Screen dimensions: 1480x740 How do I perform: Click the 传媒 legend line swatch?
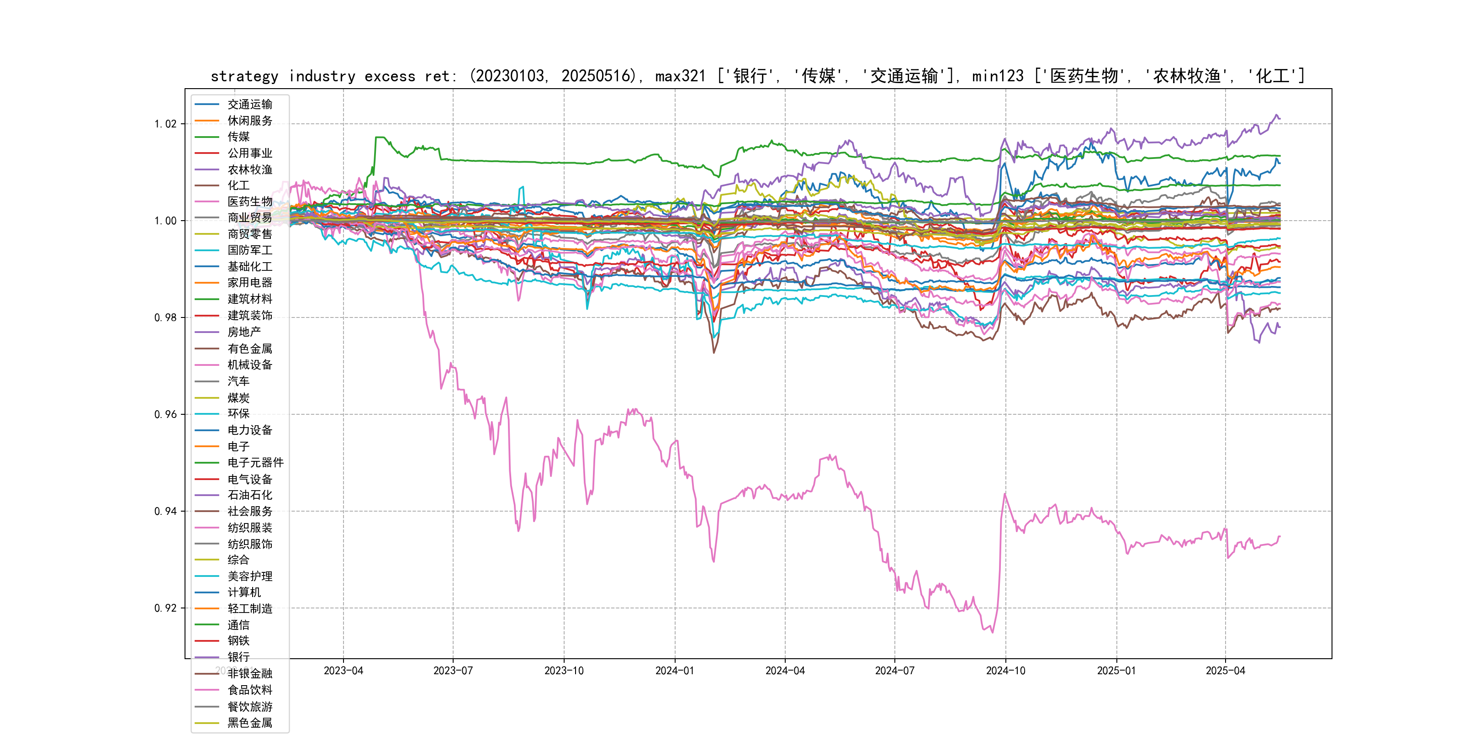[207, 137]
